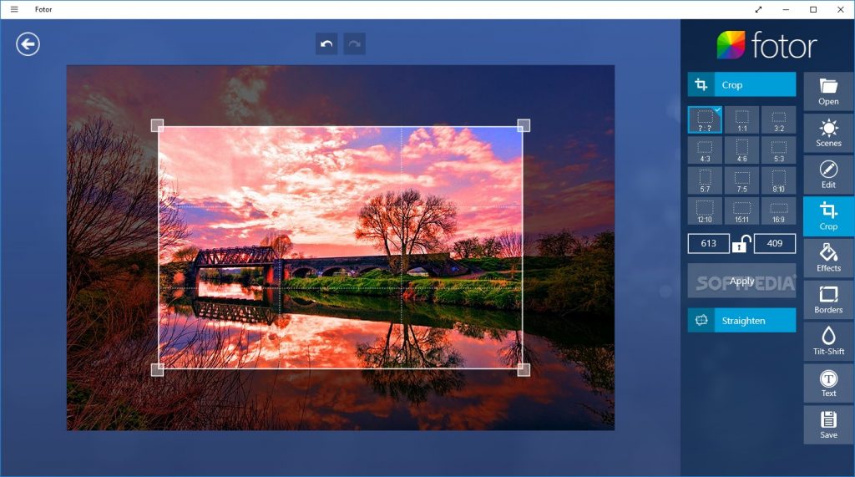Redo the last undone edit
Screen dimensions: 855x477
coord(354,43)
